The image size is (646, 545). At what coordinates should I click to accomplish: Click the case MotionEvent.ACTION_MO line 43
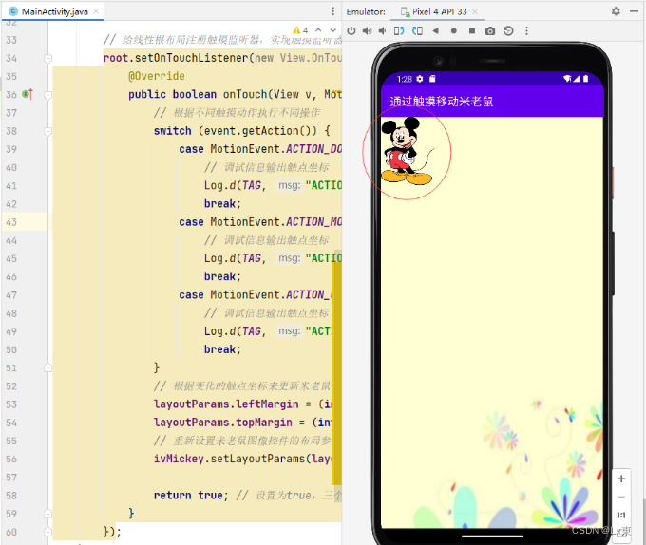(x=260, y=222)
